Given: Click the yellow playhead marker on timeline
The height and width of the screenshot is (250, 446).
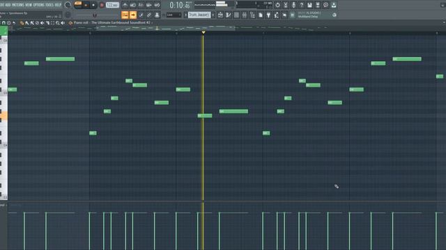Looking at the screenshot, I should click(203, 33).
